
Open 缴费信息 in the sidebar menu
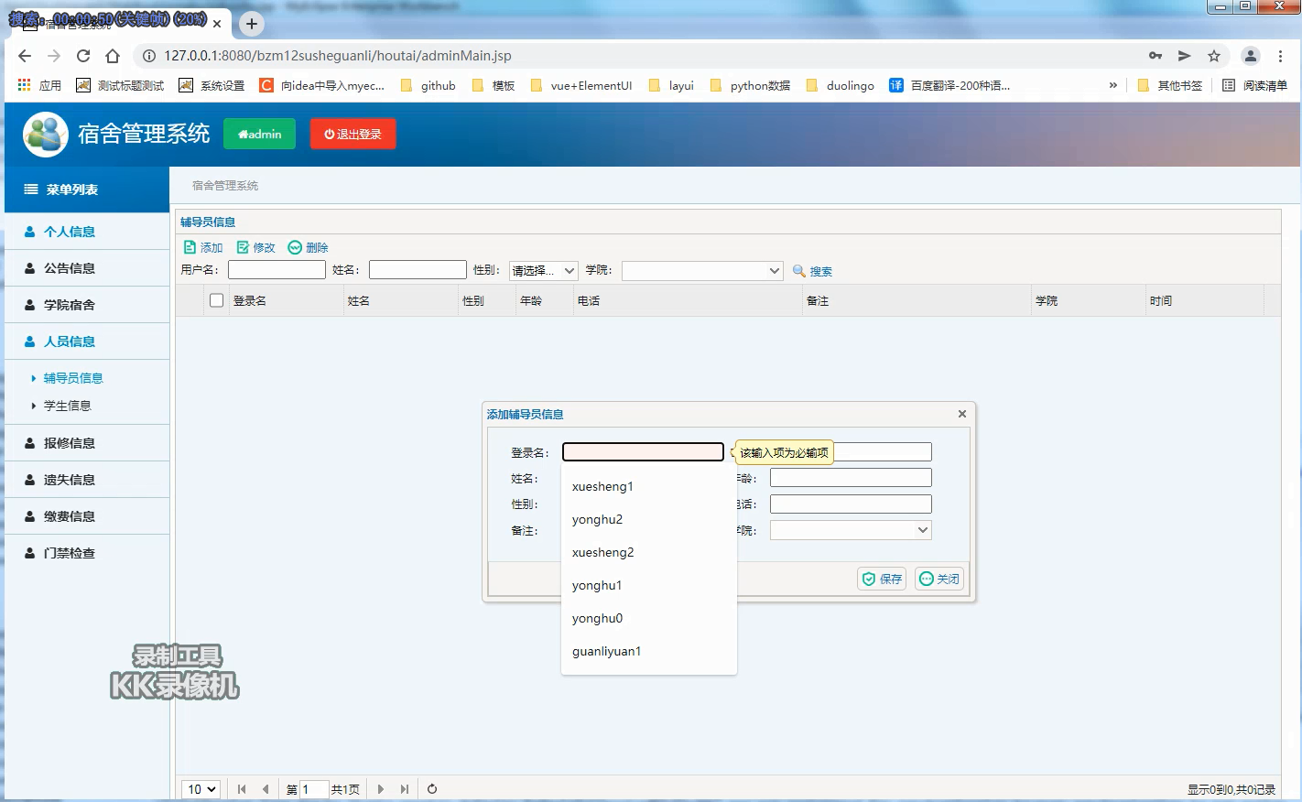pyautogui.click(x=87, y=516)
